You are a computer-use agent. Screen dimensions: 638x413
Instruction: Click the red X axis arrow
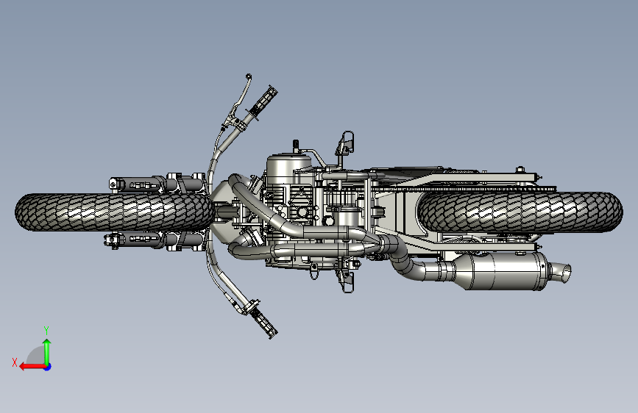32,367
